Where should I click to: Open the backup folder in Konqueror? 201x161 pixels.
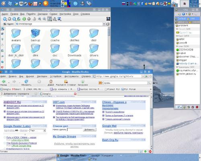click(35, 35)
